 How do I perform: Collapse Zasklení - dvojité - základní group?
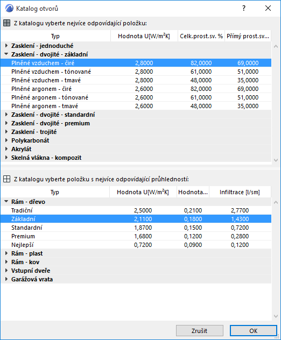(x=6, y=54)
